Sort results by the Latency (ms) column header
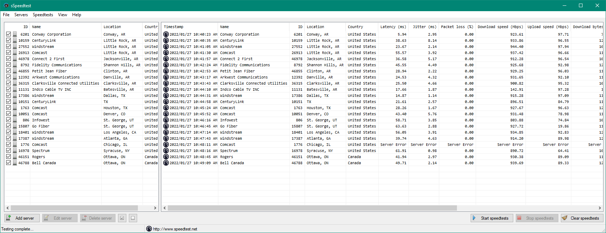This screenshot has width=606, height=233. pos(393,27)
